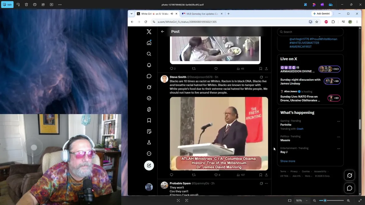This screenshot has width=365, height=205.
Task: Print the photo from Photos toolbar
Action: click(35, 5)
